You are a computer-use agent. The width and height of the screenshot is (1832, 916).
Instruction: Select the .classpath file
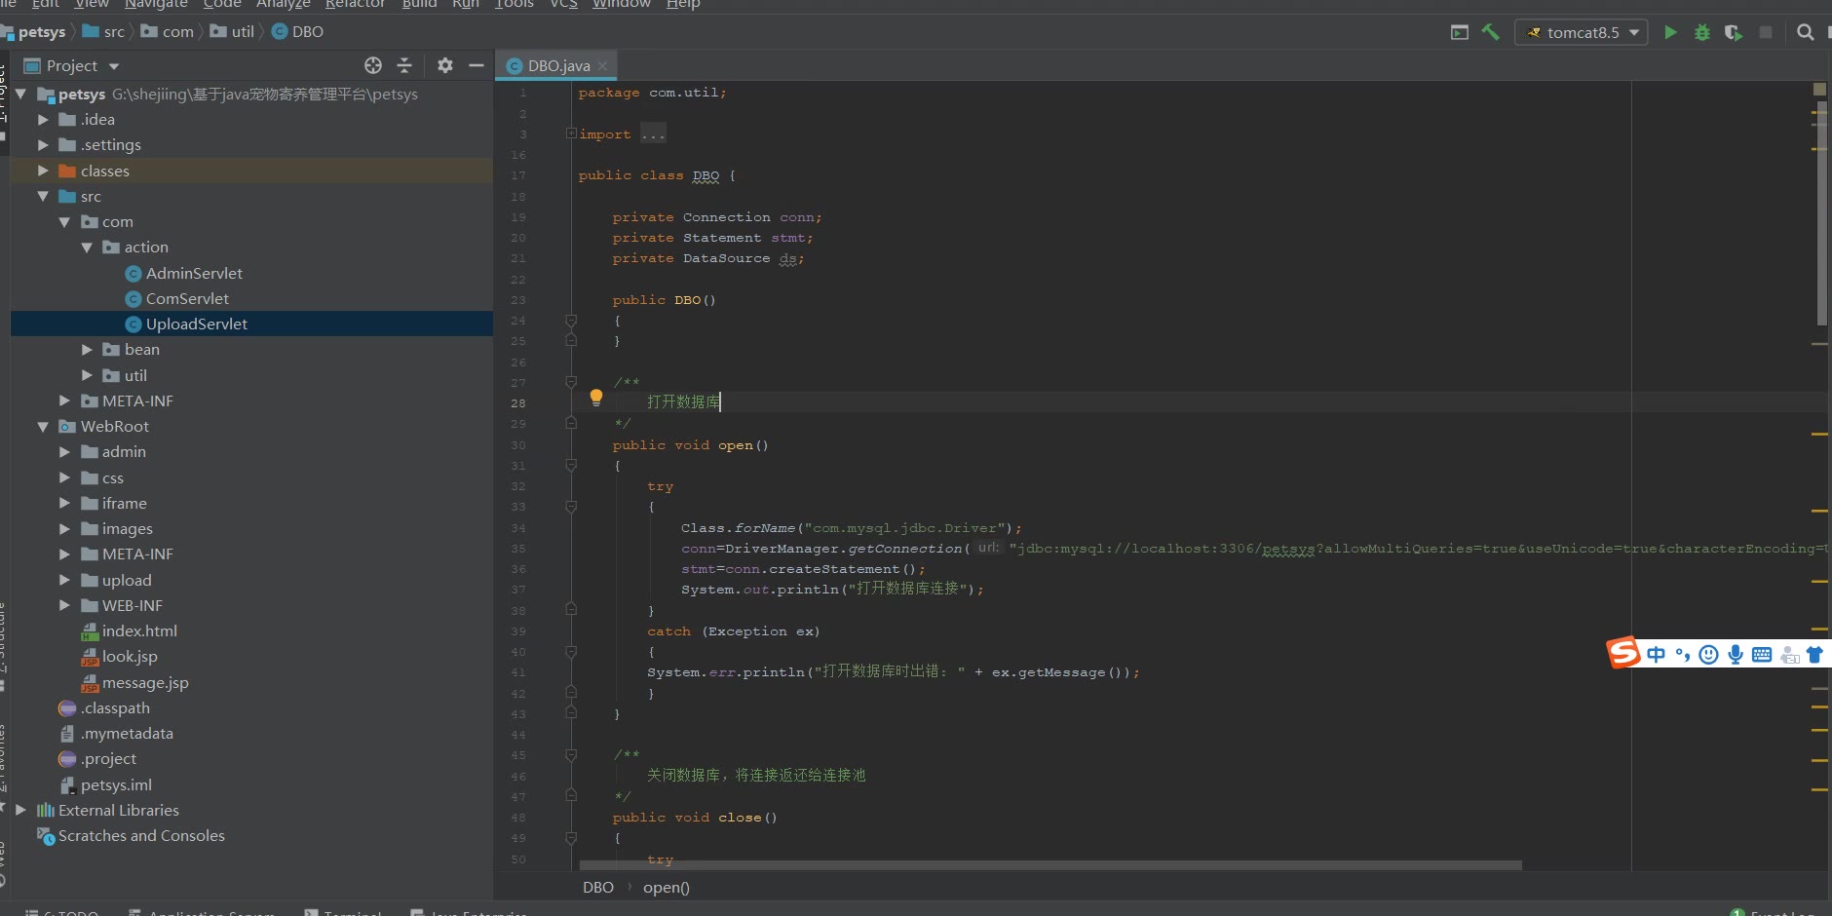115,707
